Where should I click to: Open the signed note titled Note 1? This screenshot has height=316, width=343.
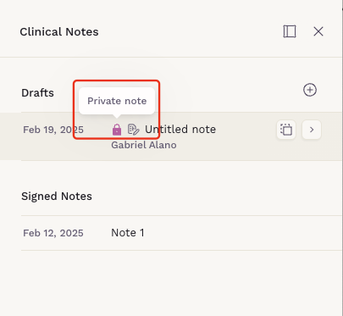(x=128, y=233)
